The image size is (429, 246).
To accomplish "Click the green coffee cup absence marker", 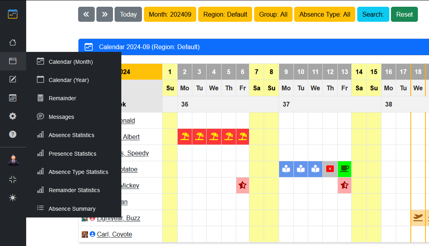I will [344, 169].
